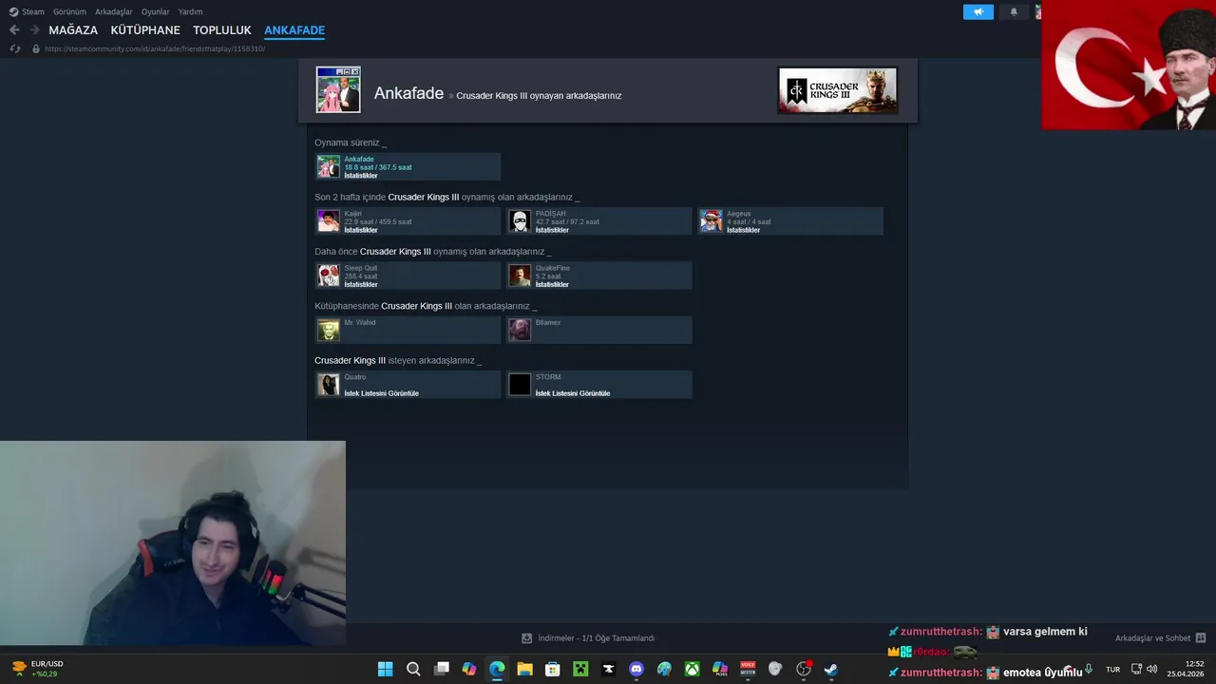Switch to Steam on the taskbar
The width and height of the screenshot is (1216, 684).
click(831, 669)
